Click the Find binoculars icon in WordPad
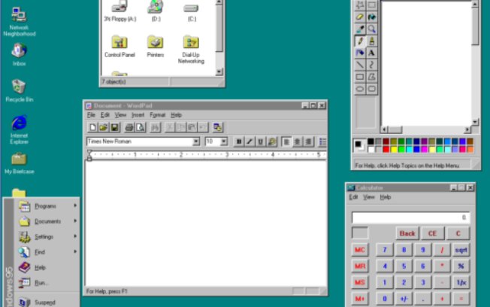 [155, 127]
